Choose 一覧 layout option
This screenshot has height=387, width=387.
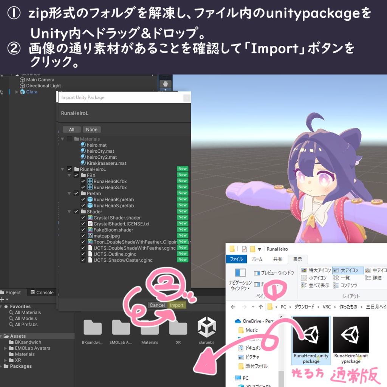pyautogui.click(x=341, y=278)
